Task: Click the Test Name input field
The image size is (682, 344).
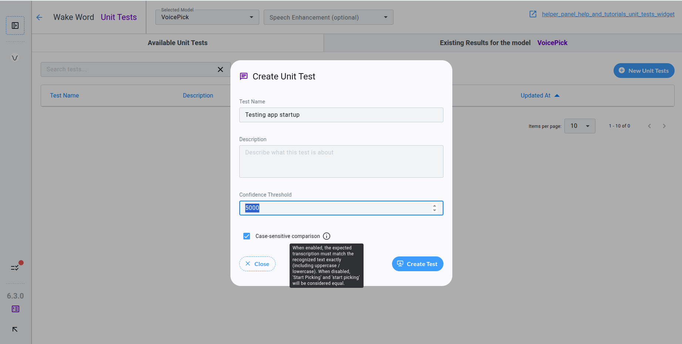Action: point(341,115)
